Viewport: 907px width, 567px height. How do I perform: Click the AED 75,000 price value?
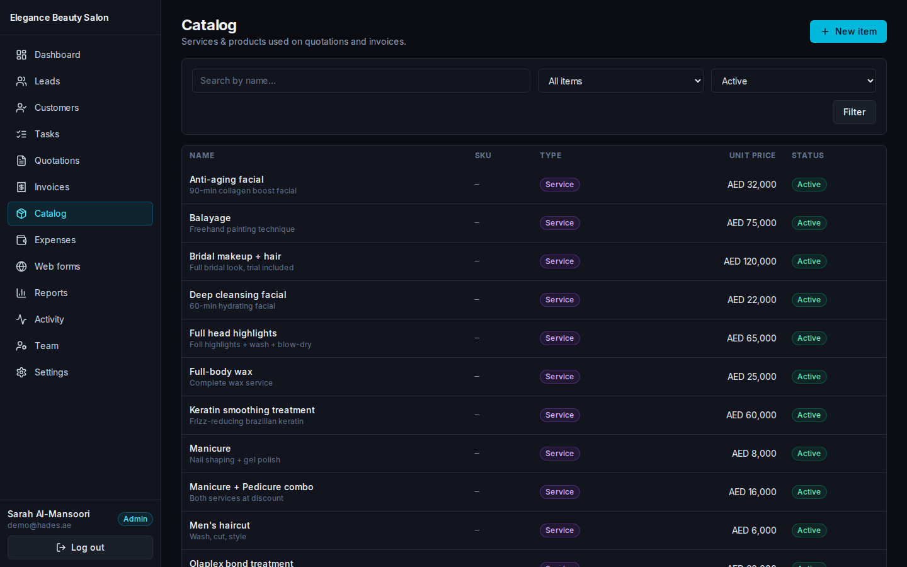click(751, 223)
